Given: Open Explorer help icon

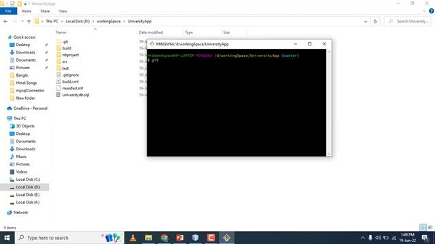Looking at the screenshot, I should coord(432,11).
